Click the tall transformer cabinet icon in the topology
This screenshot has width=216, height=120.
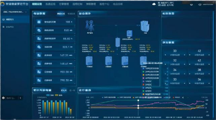118,42
